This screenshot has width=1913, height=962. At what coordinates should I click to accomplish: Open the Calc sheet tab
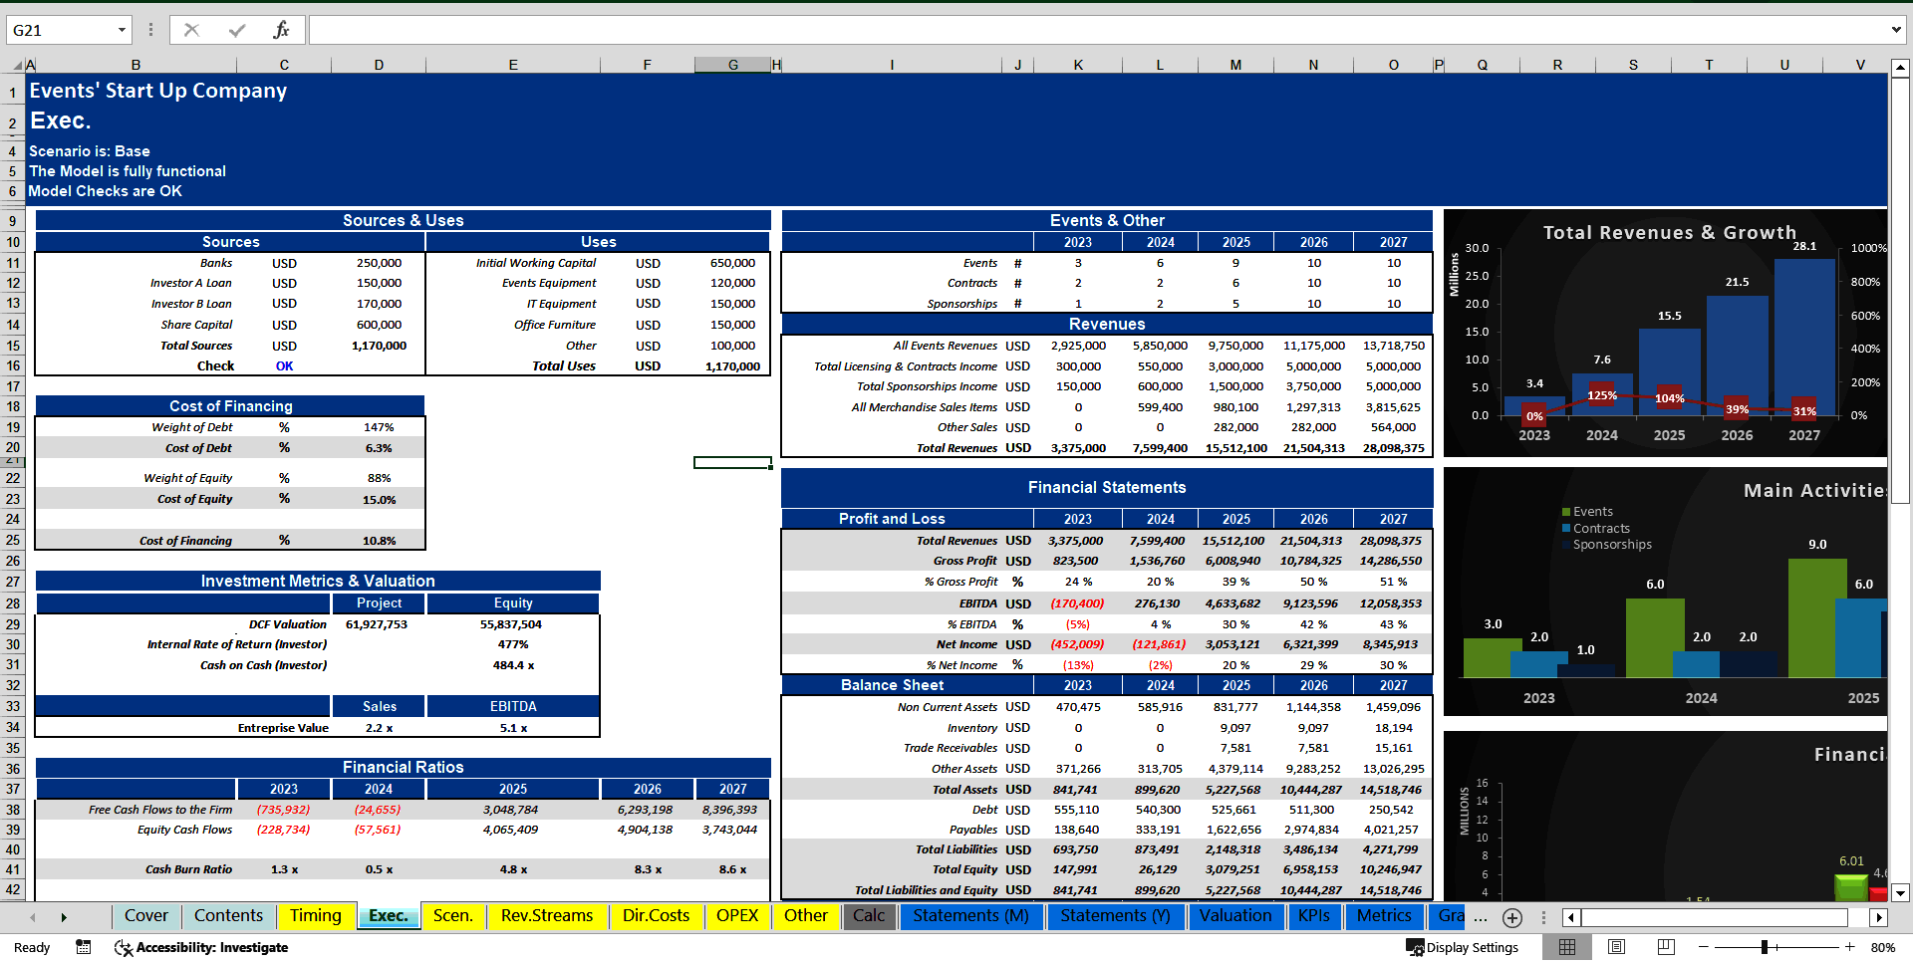[x=869, y=916]
